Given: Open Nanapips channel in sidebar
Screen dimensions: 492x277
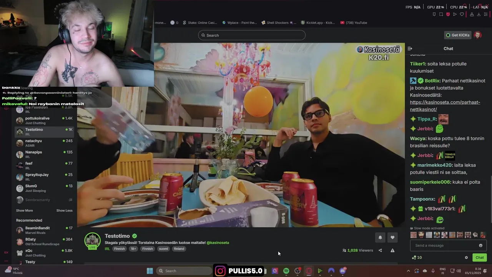Looking at the screenshot, I should (x=44, y=154).
